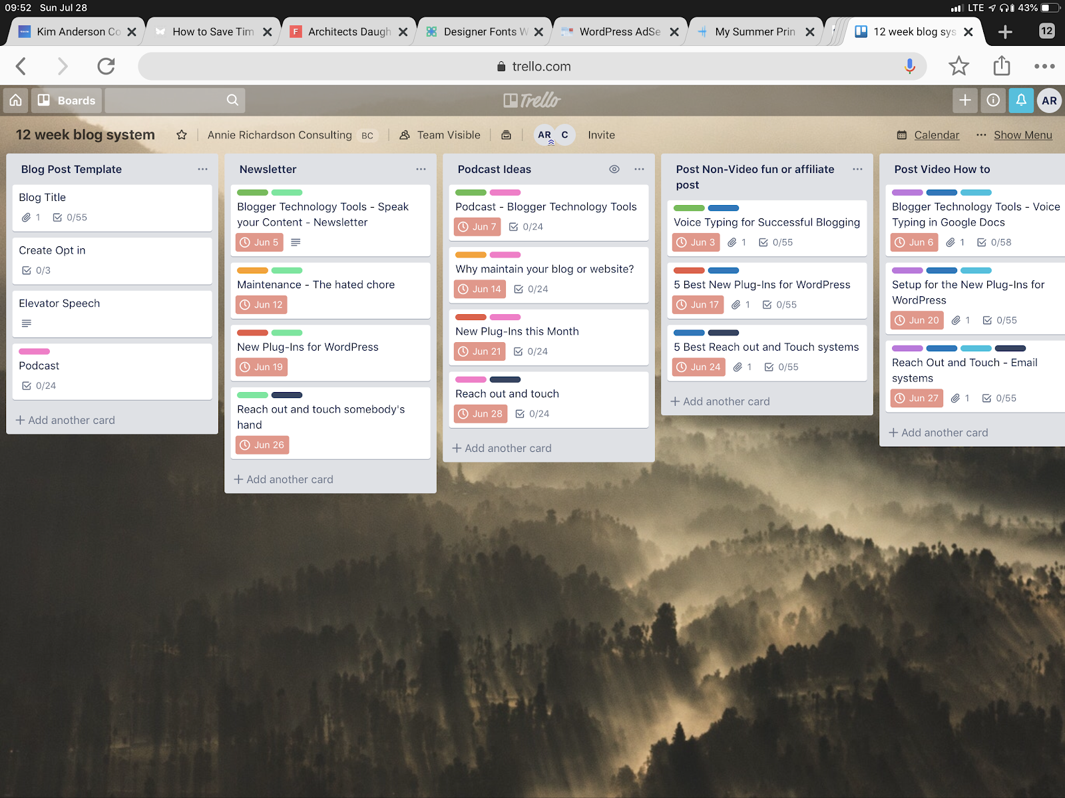Click orange label on Maintenance card
Image resolution: width=1065 pixels, height=798 pixels.
pyautogui.click(x=253, y=270)
